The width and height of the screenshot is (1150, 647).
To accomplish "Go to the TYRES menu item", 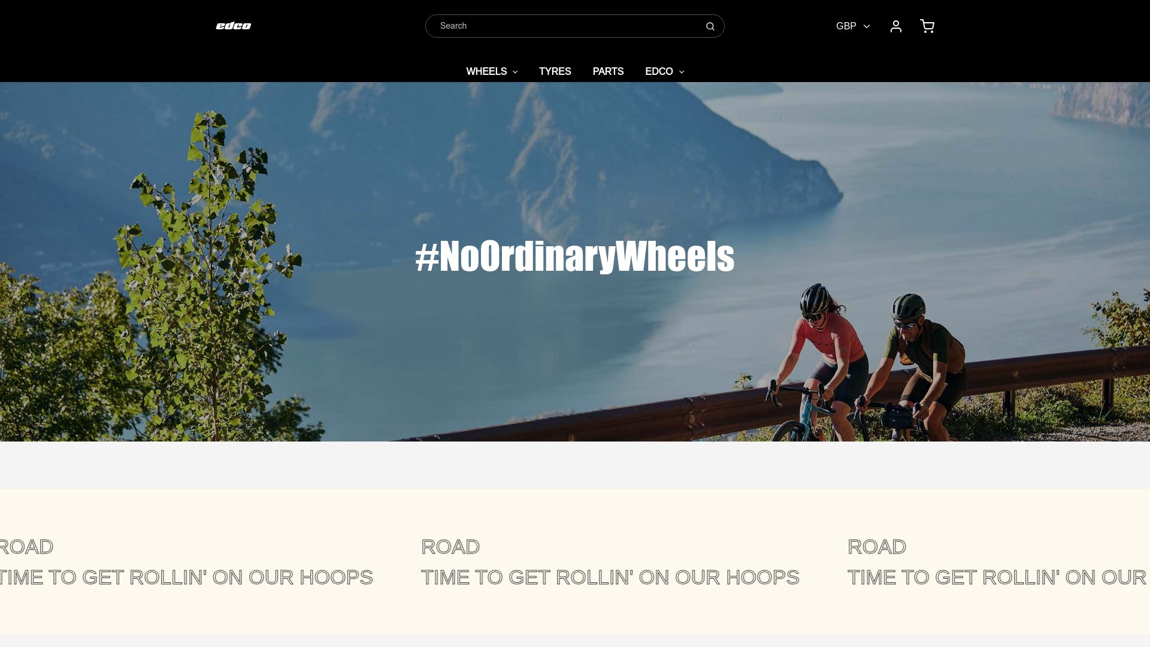I will (x=555, y=71).
